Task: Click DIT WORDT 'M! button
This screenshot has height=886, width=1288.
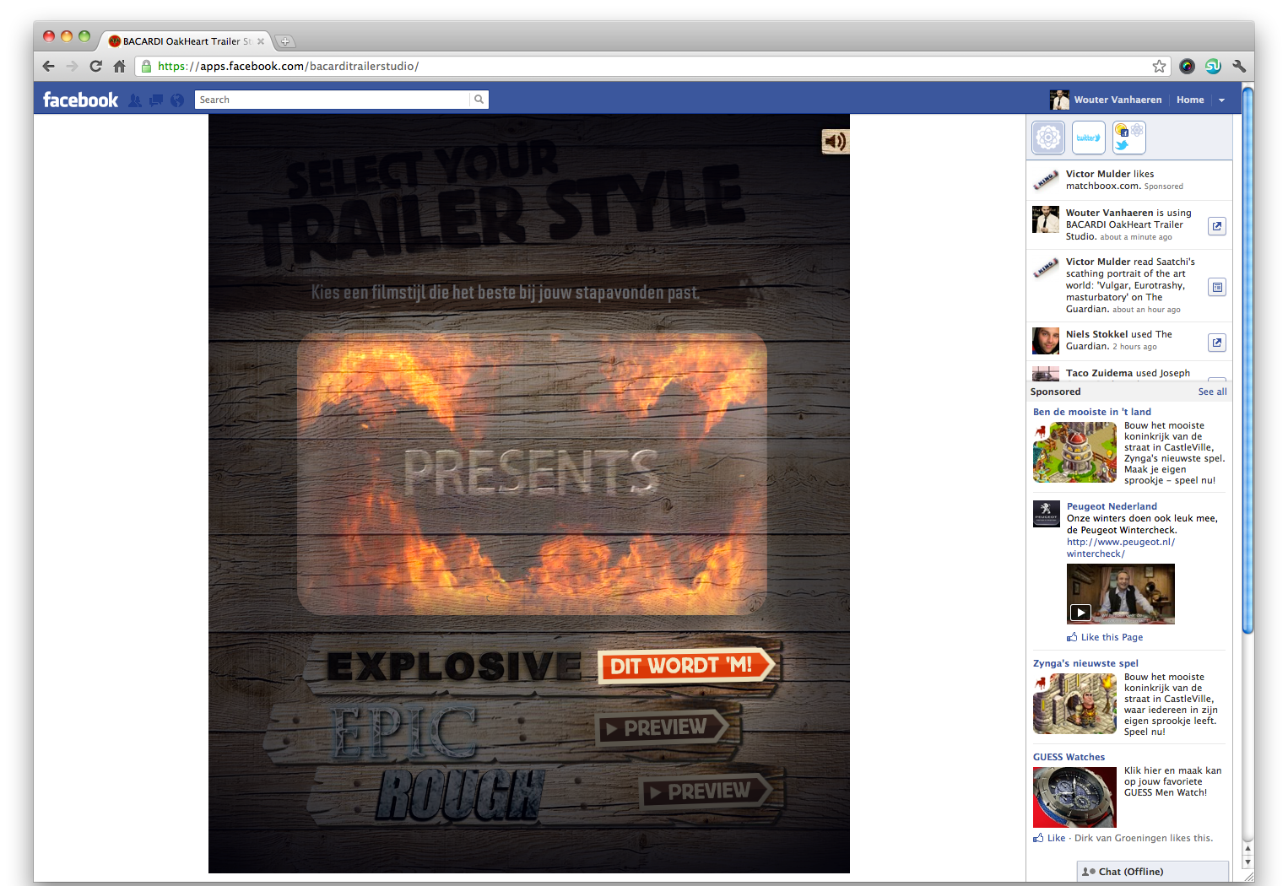Action: click(x=685, y=666)
